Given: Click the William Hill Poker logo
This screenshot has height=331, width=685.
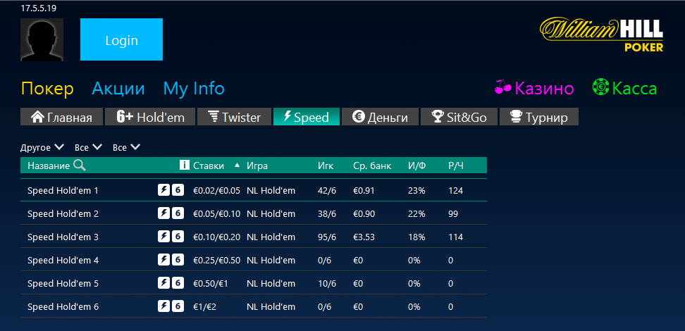Looking at the screenshot, I should pos(602,34).
